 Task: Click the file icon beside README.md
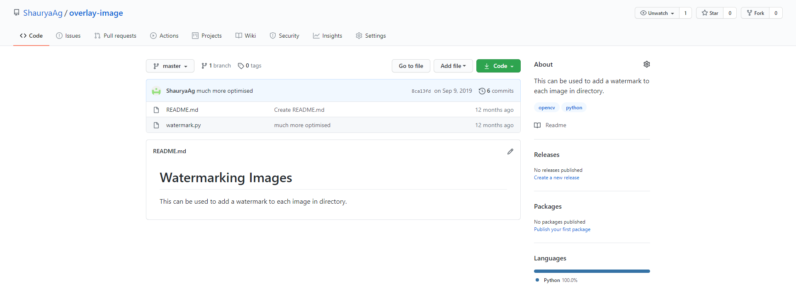(x=156, y=110)
